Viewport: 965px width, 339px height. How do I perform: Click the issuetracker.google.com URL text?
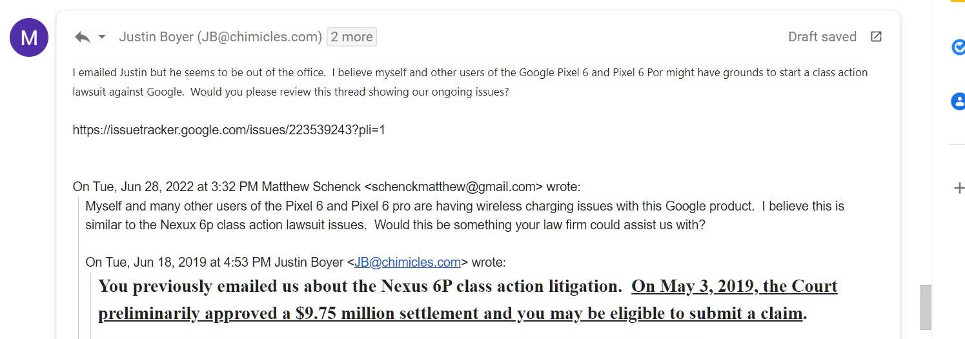[229, 130]
